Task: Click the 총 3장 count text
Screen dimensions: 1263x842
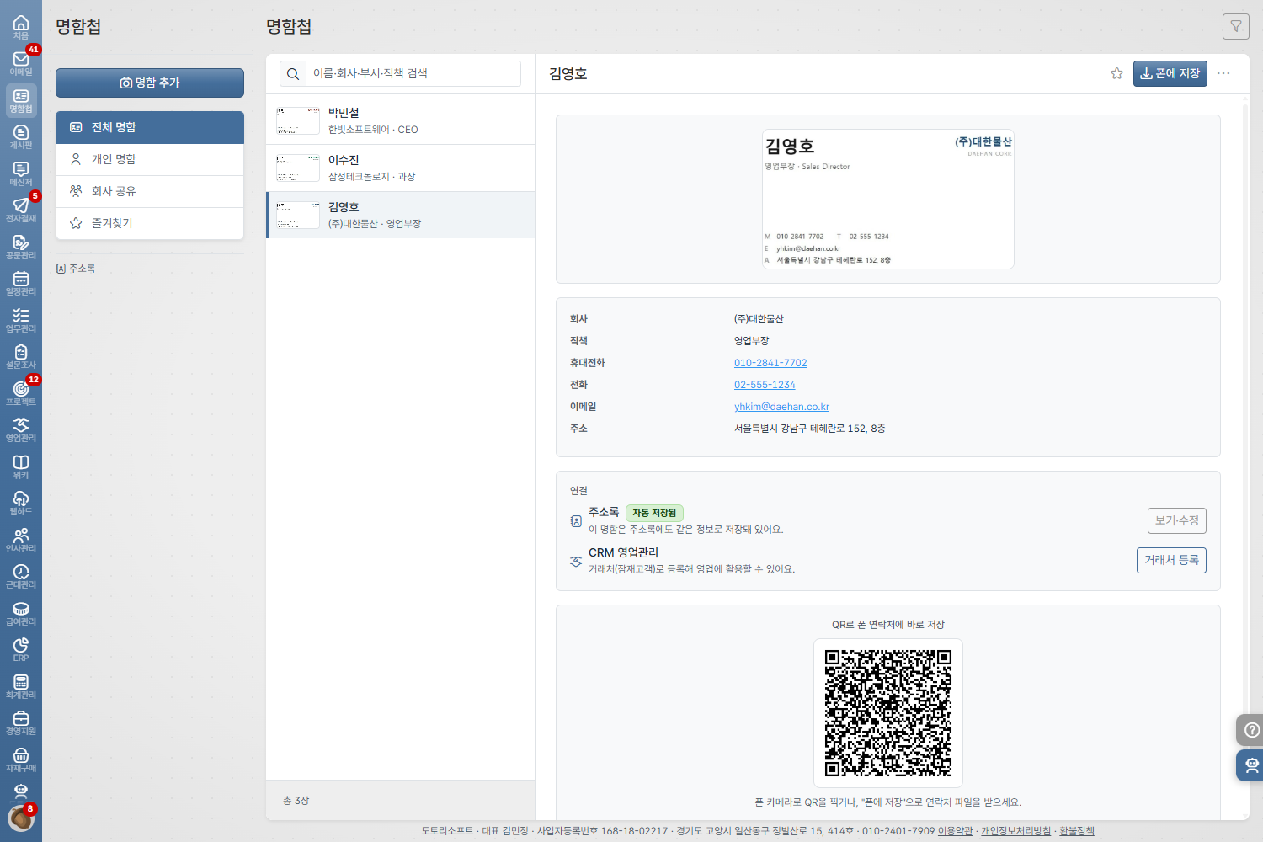Action: click(x=296, y=801)
